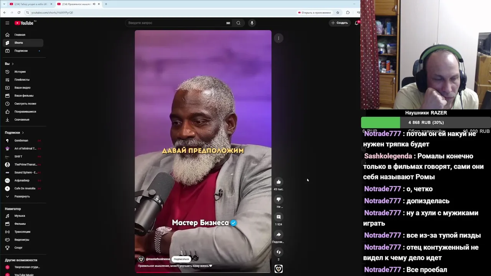Open Подписки in sidebar
Viewport: 491px width, 276px height.
[x=23, y=51]
